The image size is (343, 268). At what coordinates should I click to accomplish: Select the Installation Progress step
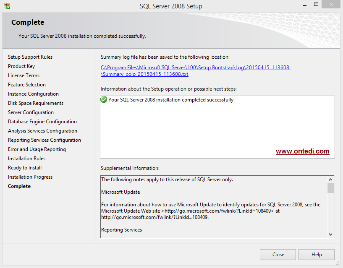(x=30, y=177)
